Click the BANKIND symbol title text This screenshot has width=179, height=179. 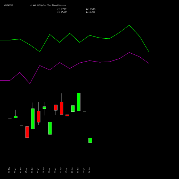click(9, 5)
